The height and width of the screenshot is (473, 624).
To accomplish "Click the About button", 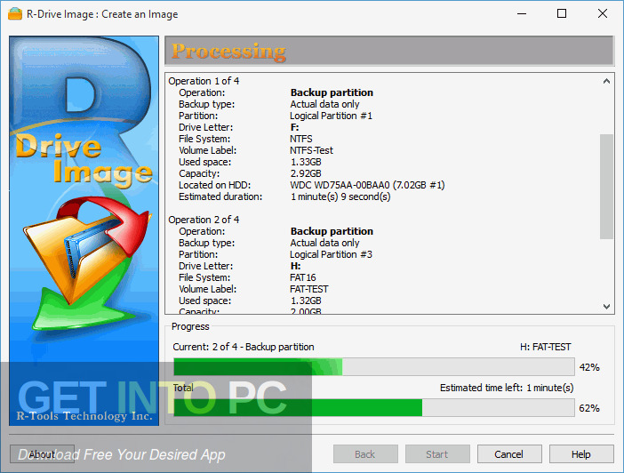I will [x=42, y=454].
